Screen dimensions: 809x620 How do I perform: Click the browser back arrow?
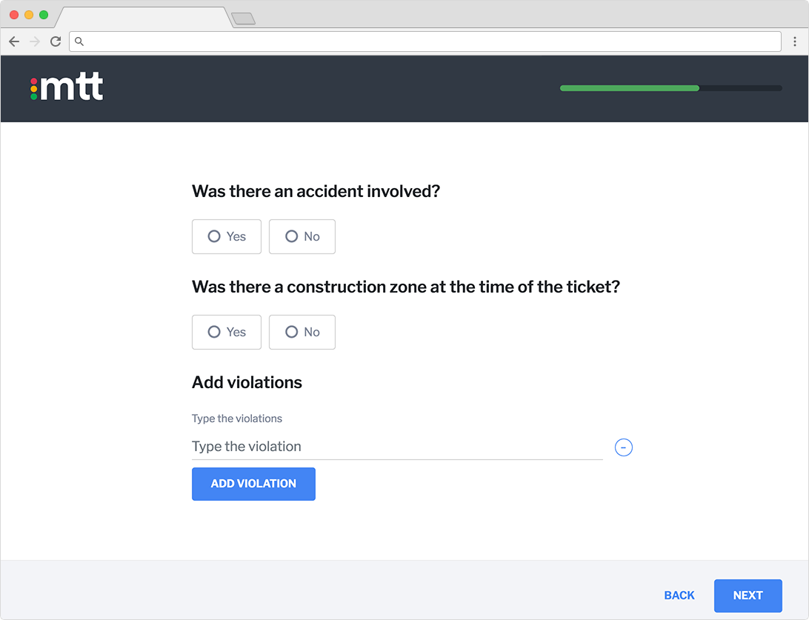click(x=14, y=41)
